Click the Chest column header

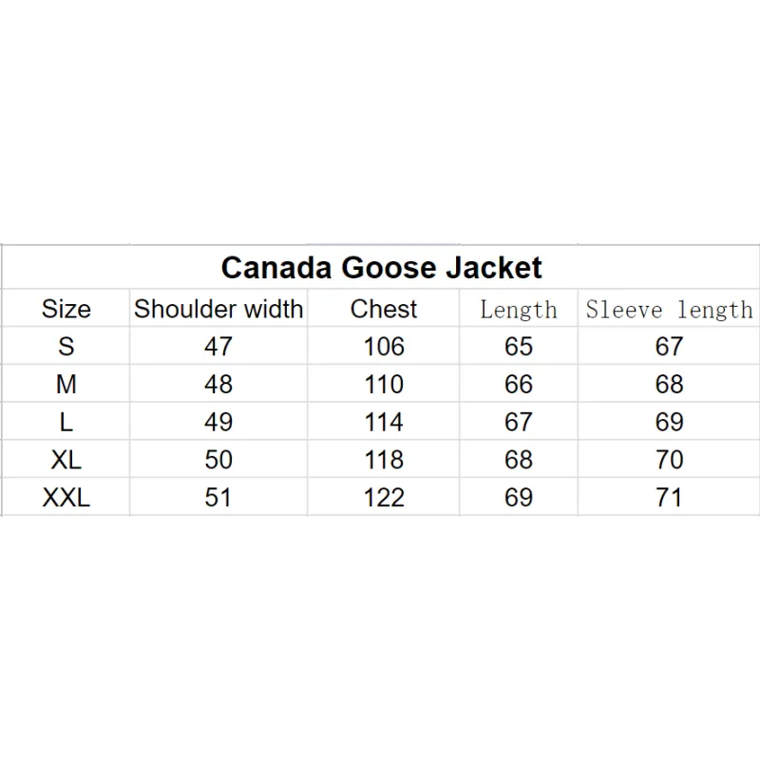(384, 308)
